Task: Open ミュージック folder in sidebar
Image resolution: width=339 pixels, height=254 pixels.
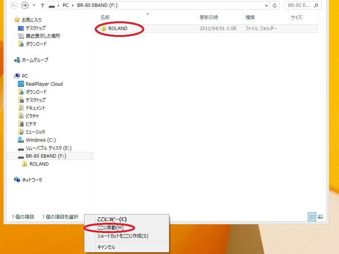Action: (35, 132)
